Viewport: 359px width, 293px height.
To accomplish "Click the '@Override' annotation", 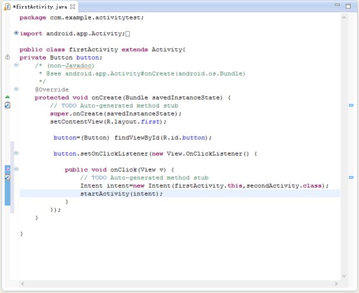I will coord(52,89).
